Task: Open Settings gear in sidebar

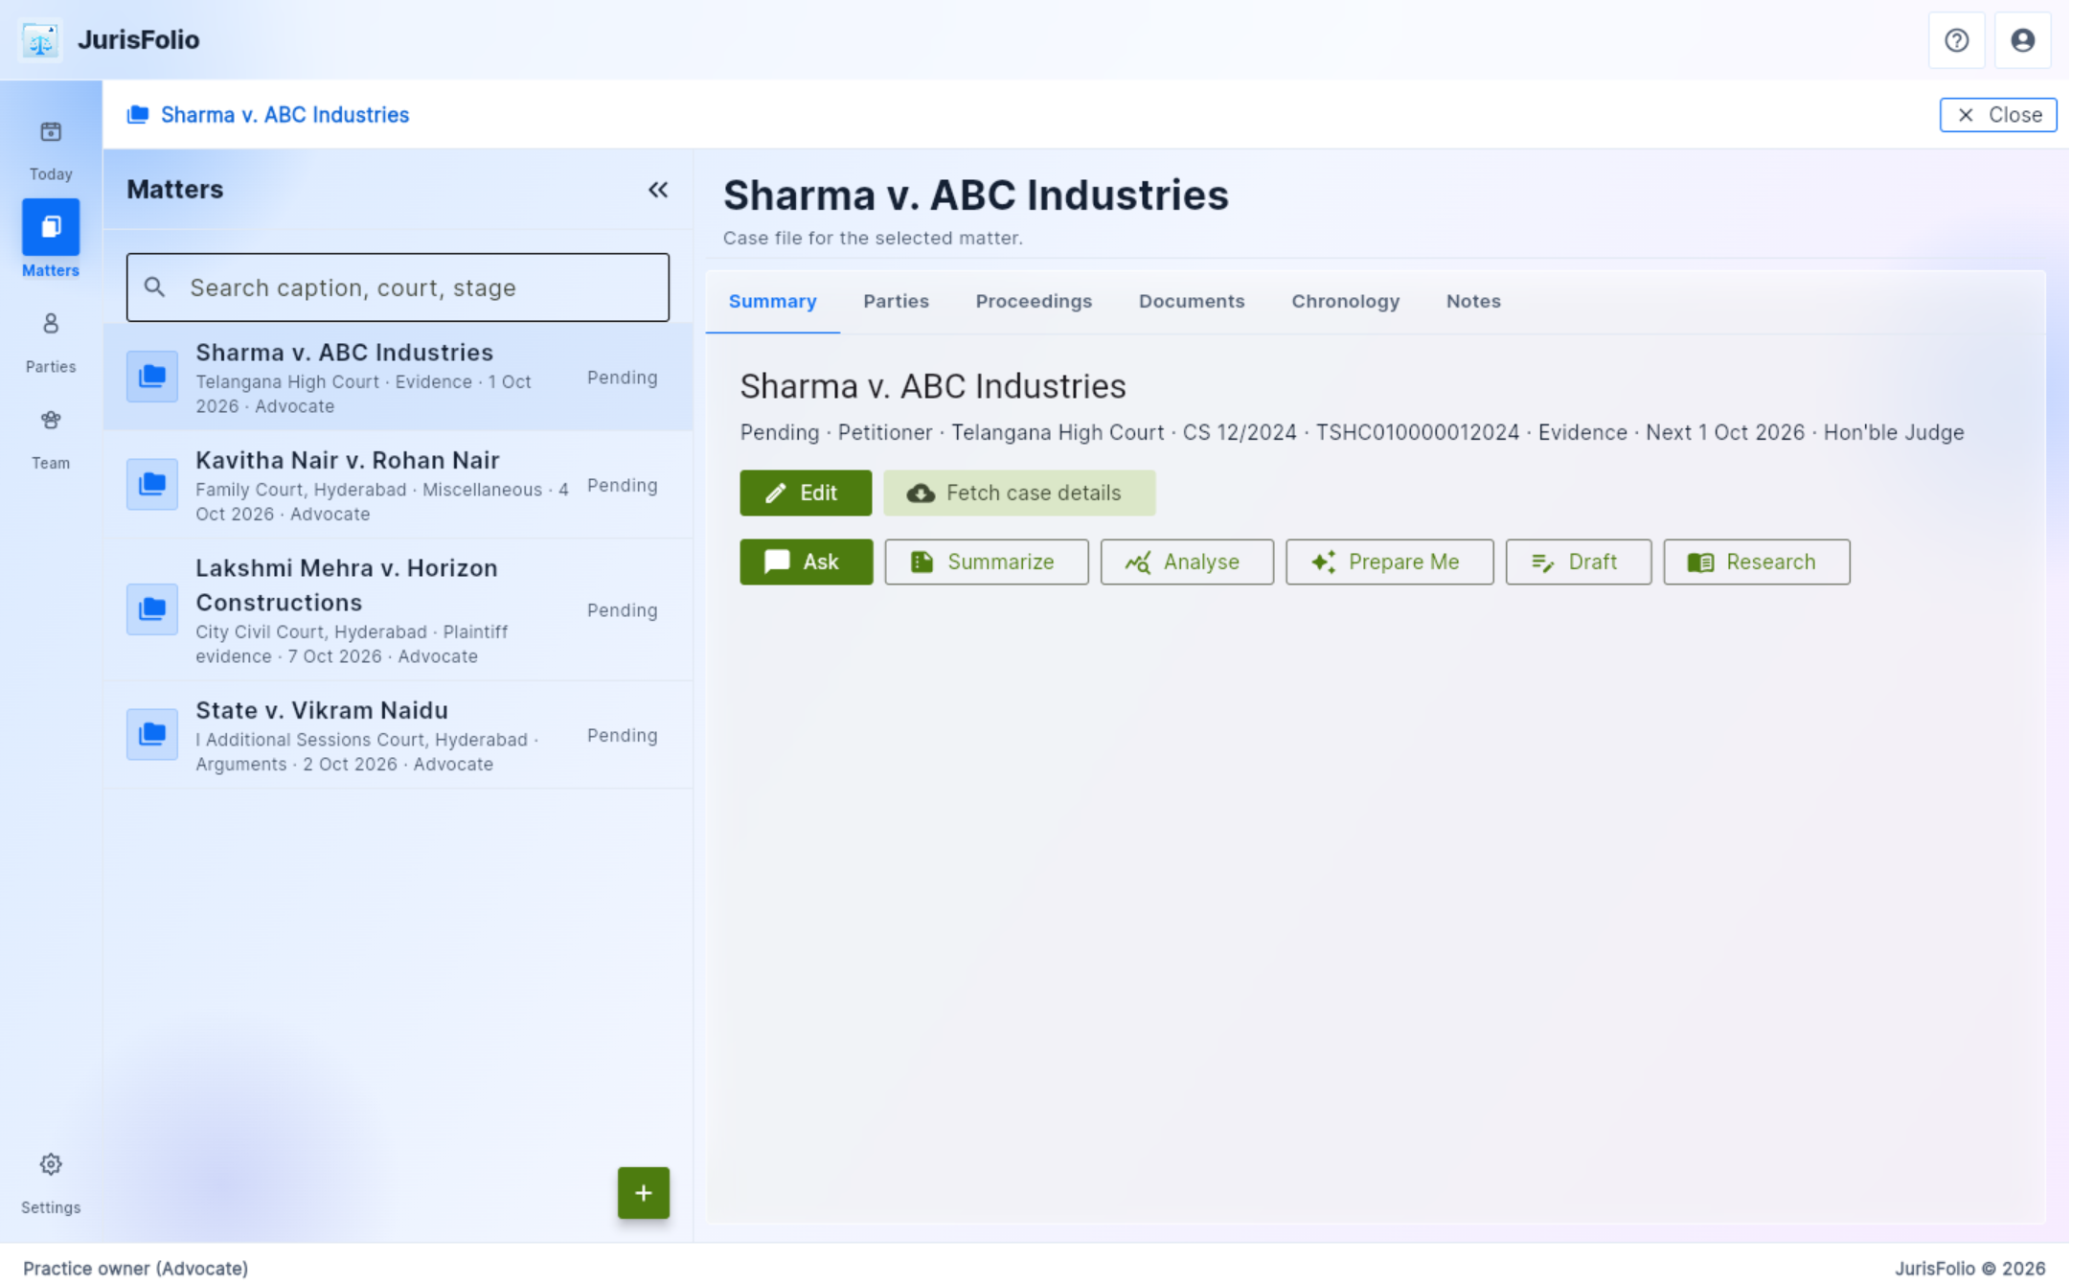Action: click(51, 1182)
